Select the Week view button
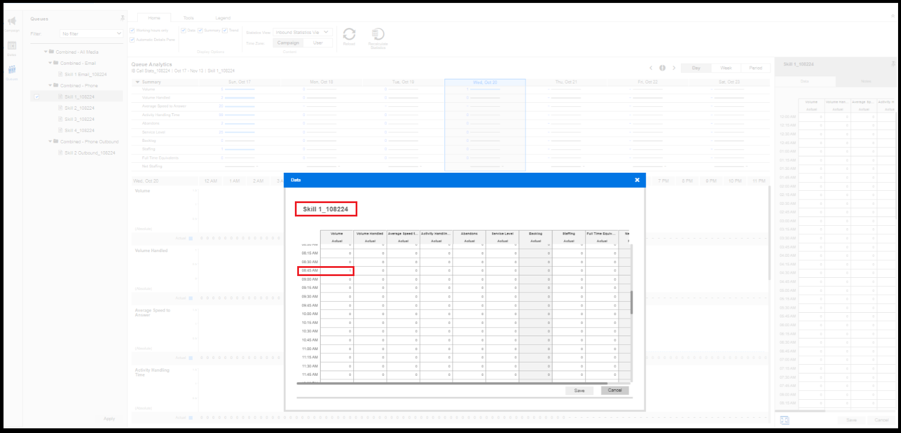 (726, 68)
